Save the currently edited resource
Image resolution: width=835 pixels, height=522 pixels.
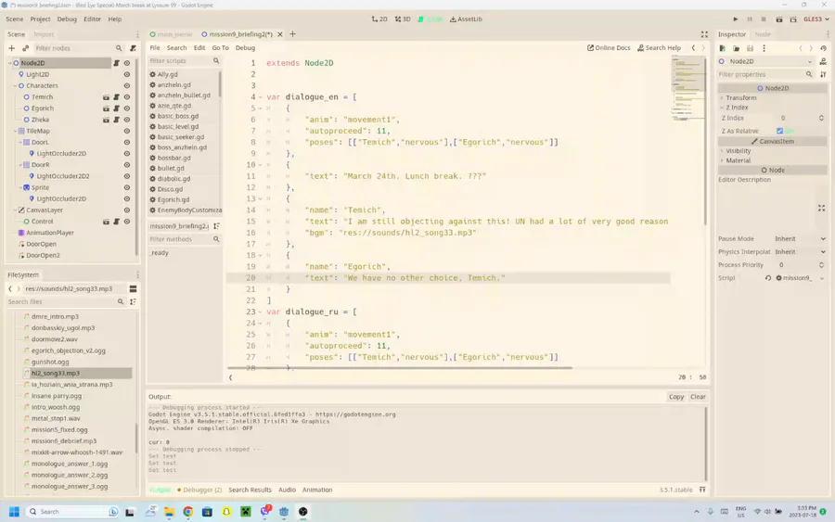pyautogui.click(x=750, y=48)
